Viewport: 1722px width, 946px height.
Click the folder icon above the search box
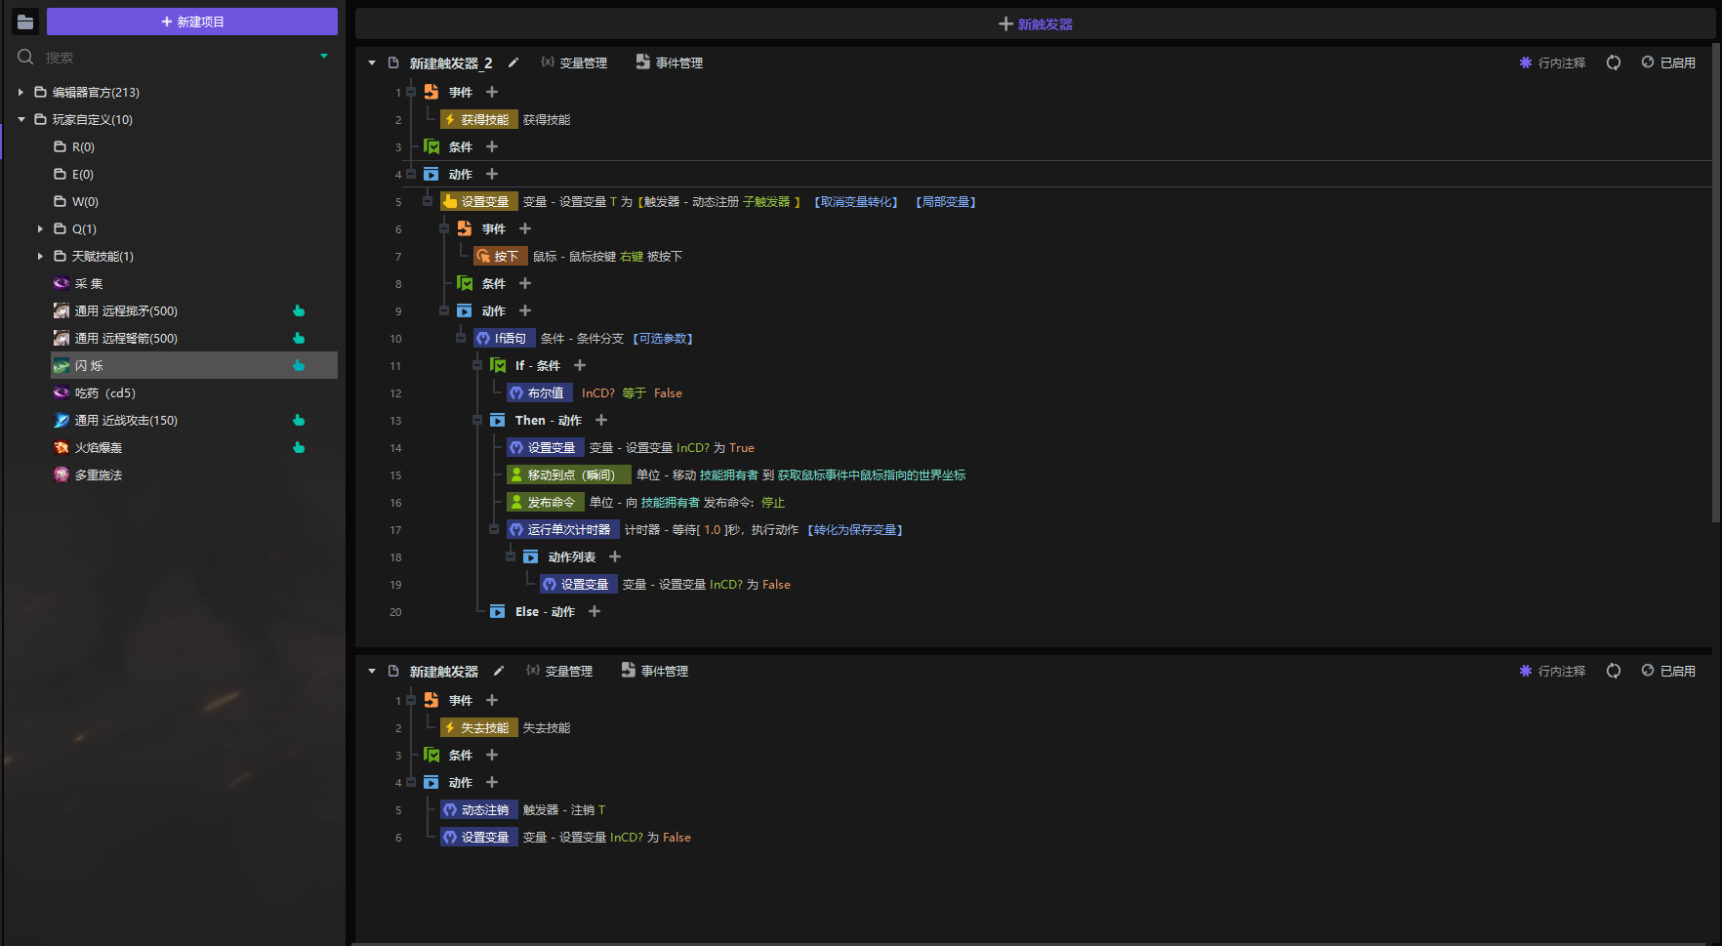[25, 21]
